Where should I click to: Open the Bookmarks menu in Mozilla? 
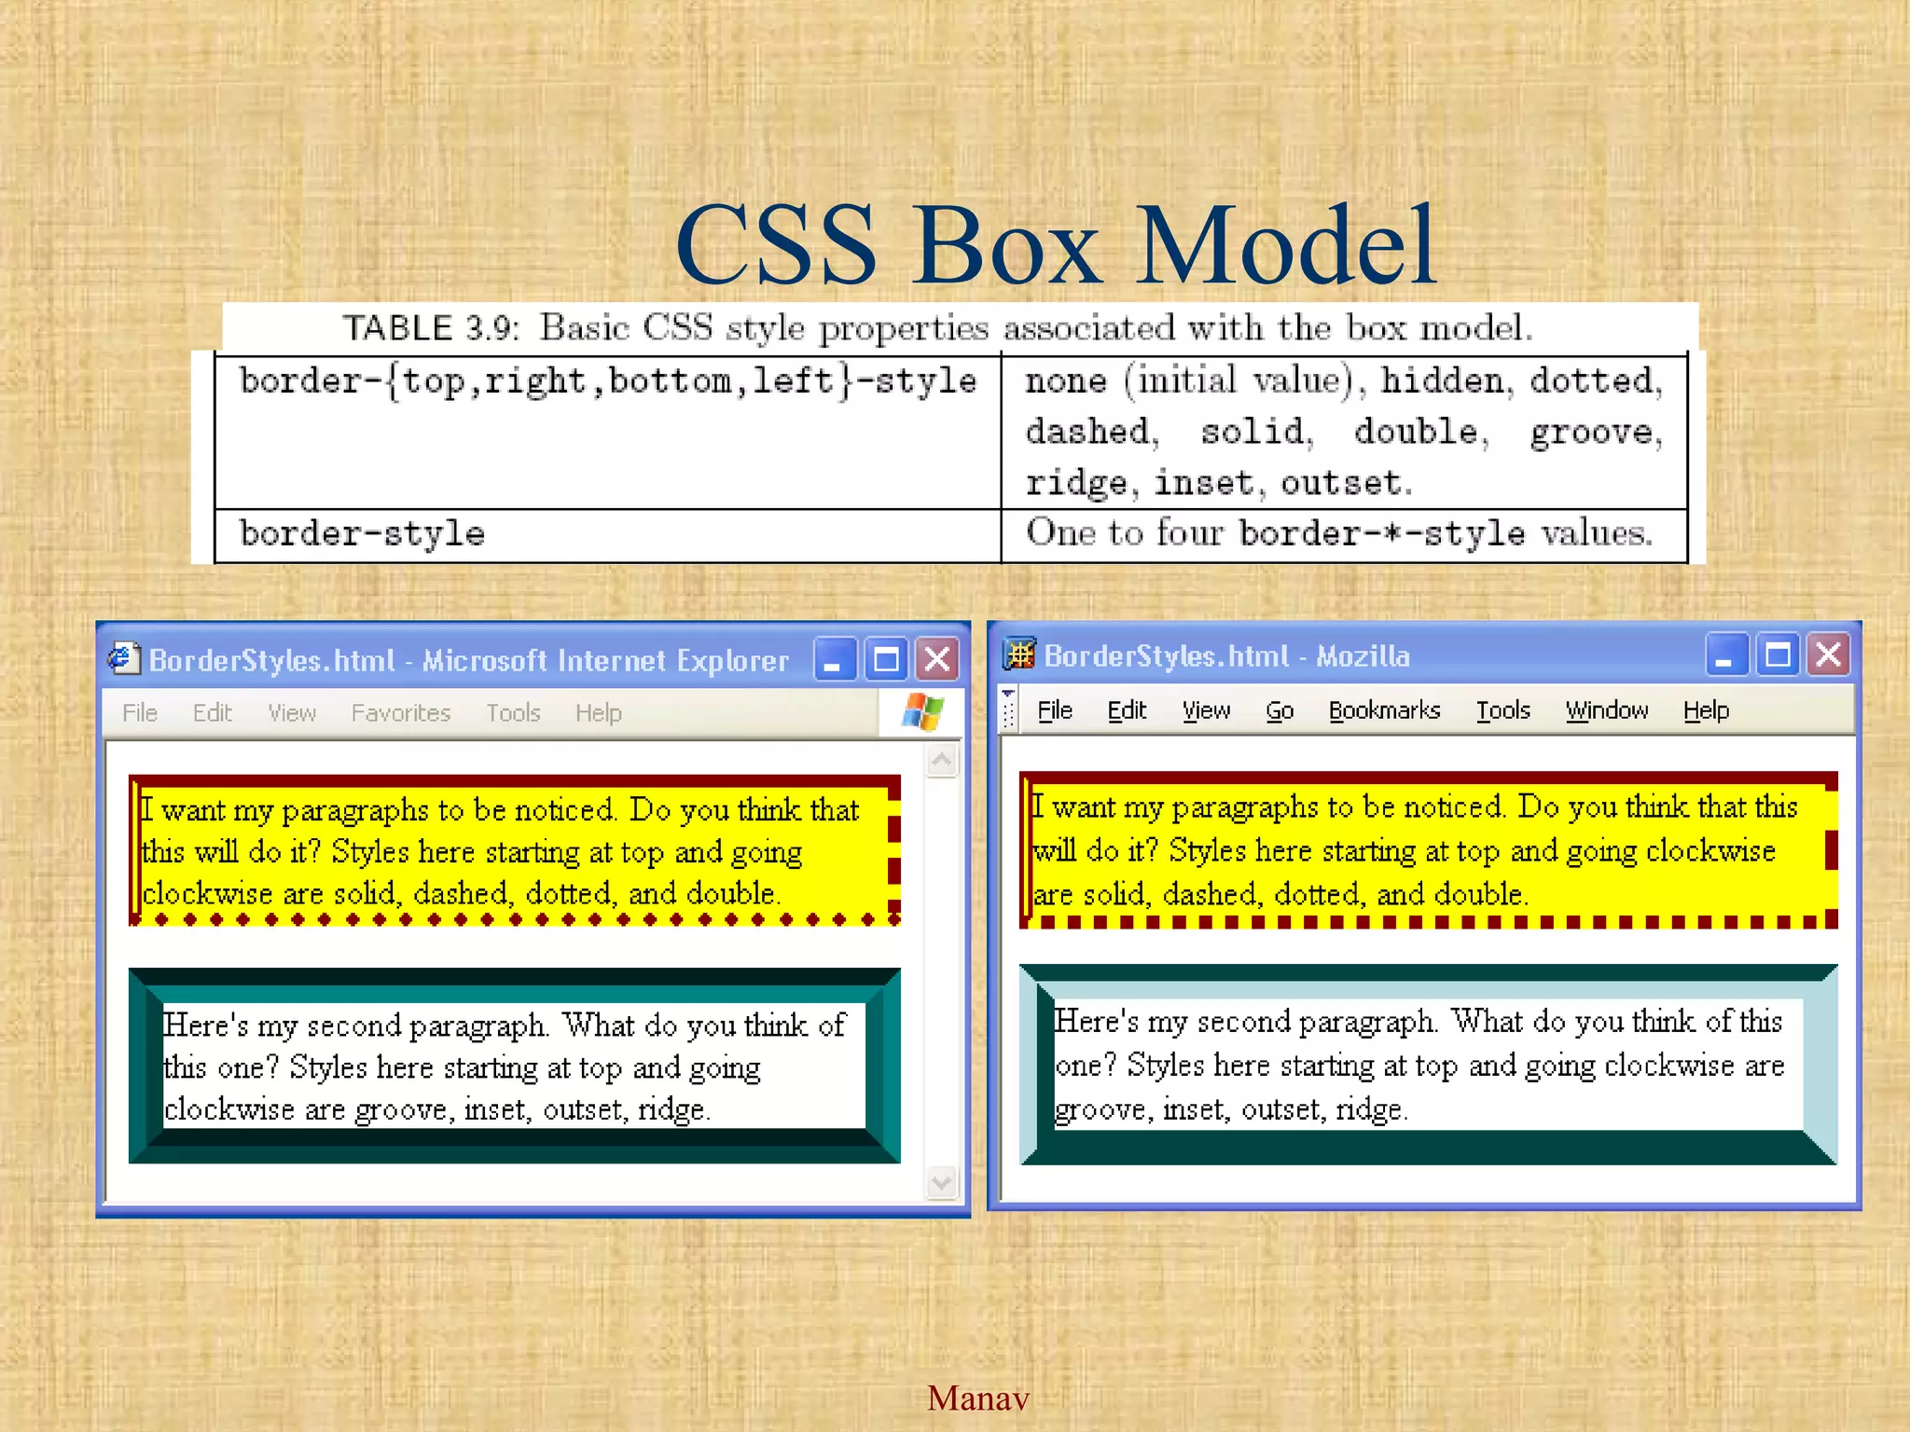pos(1384,710)
